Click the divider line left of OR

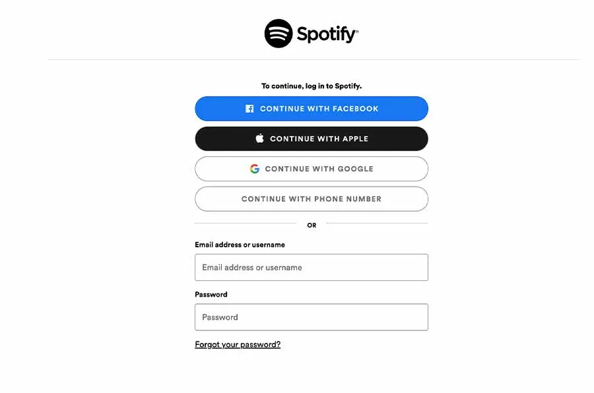(244, 224)
